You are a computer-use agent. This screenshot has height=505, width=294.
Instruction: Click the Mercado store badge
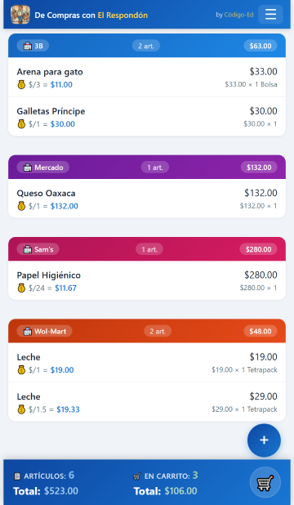click(x=43, y=168)
